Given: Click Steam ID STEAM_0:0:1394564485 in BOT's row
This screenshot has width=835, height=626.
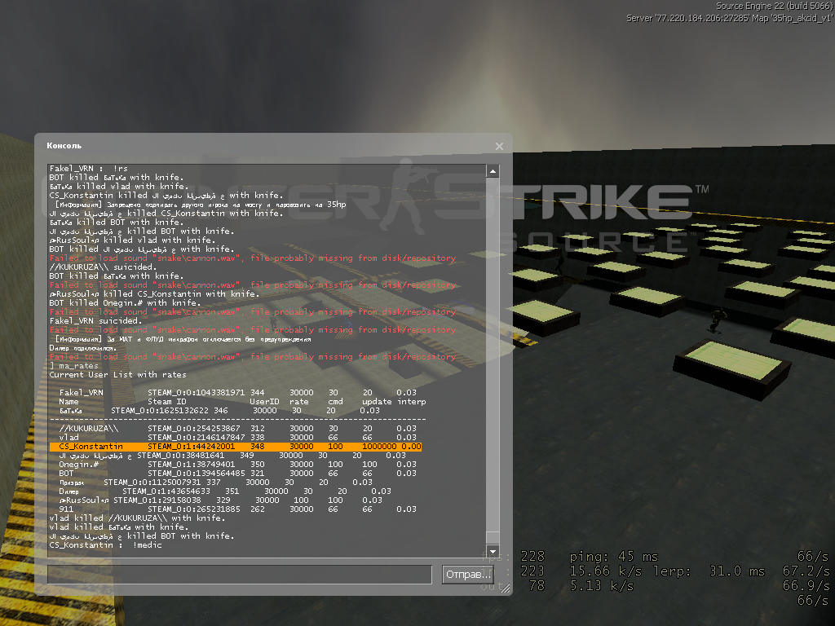Looking at the screenshot, I should (x=196, y=474).
